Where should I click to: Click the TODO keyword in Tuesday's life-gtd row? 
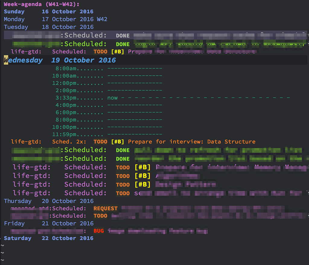[x=100, y=52]
